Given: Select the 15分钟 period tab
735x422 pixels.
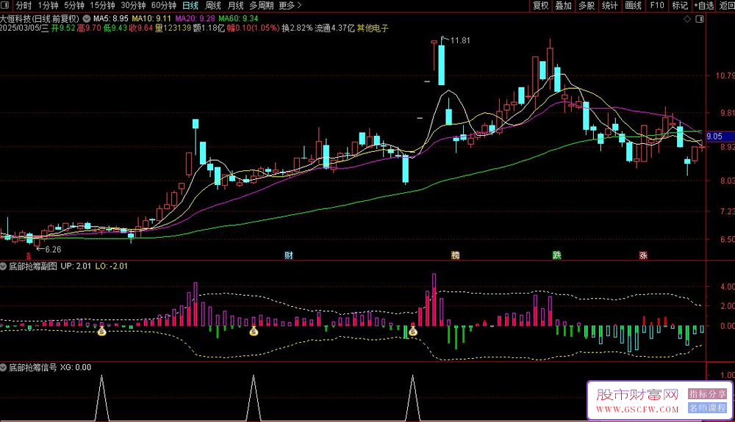Looking at the screenshot, I should 102,6.
